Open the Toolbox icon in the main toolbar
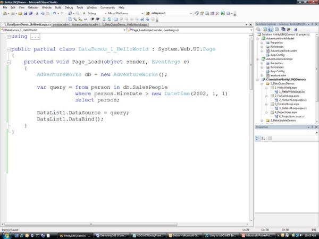Image resolution: width=319 pixels, height=239 pixels. click(217, 13)
